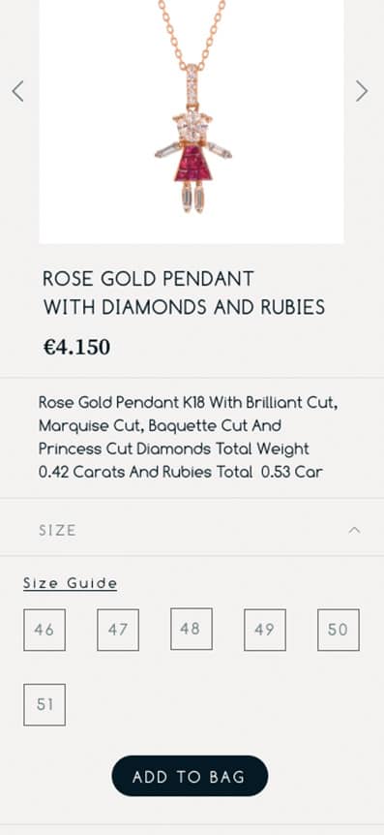Select size 49 option
The height and width of the screenshot is (835, 384).
coord(265,630)
